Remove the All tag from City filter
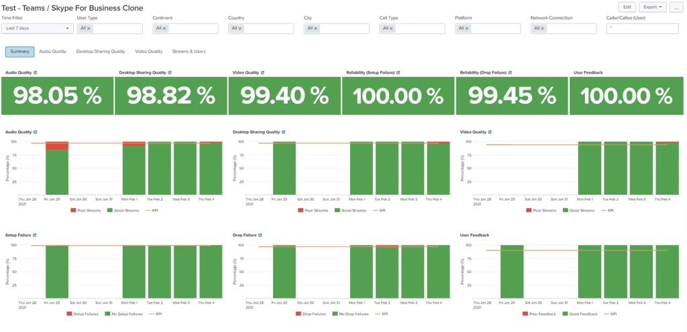 315,28
